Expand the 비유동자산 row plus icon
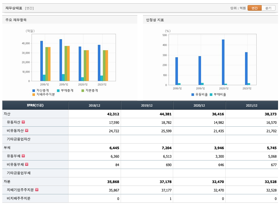The image size is (280, 207). [27, 130]
